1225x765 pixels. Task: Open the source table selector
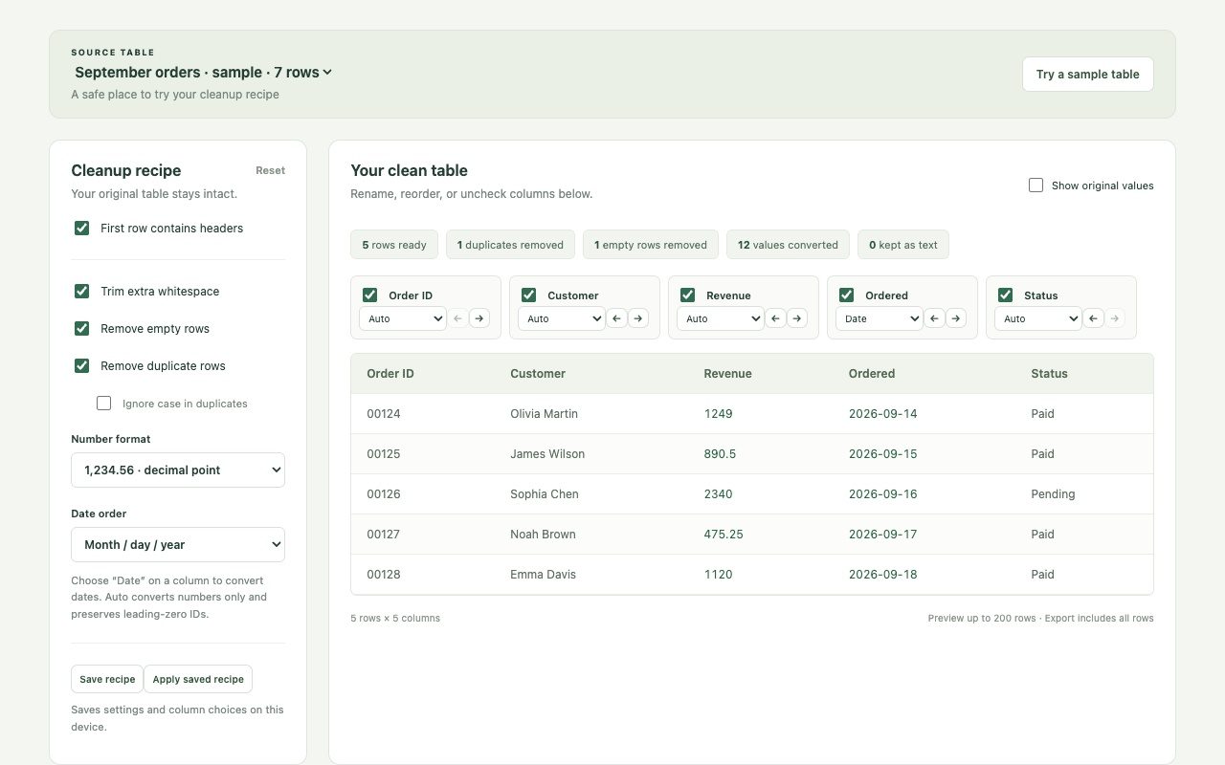[203, 73]
